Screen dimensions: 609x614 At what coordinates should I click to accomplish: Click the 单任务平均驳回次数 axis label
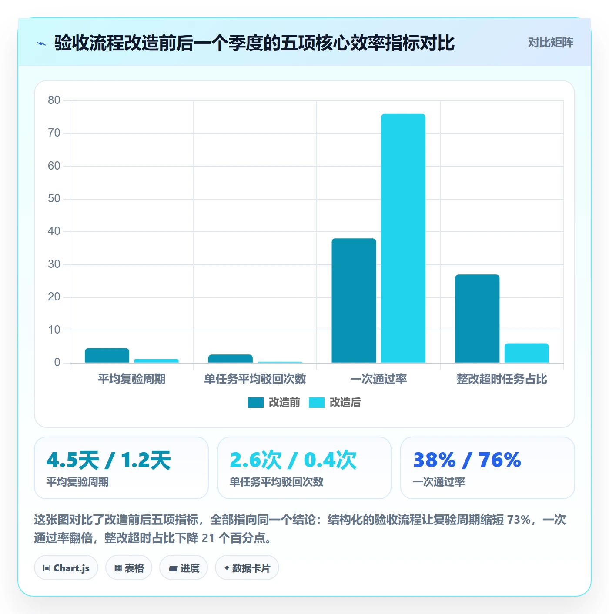point(255,379)
